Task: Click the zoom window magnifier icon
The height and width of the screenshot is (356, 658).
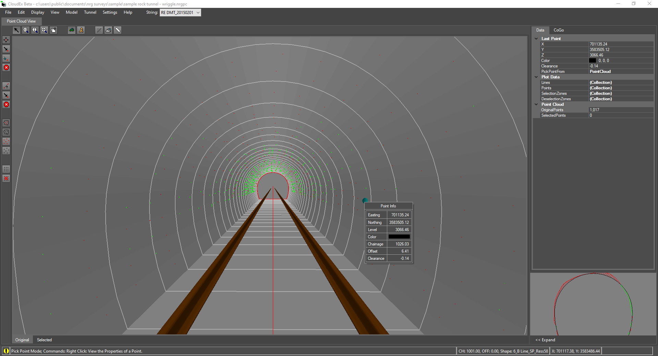Action: click(26, 30)
